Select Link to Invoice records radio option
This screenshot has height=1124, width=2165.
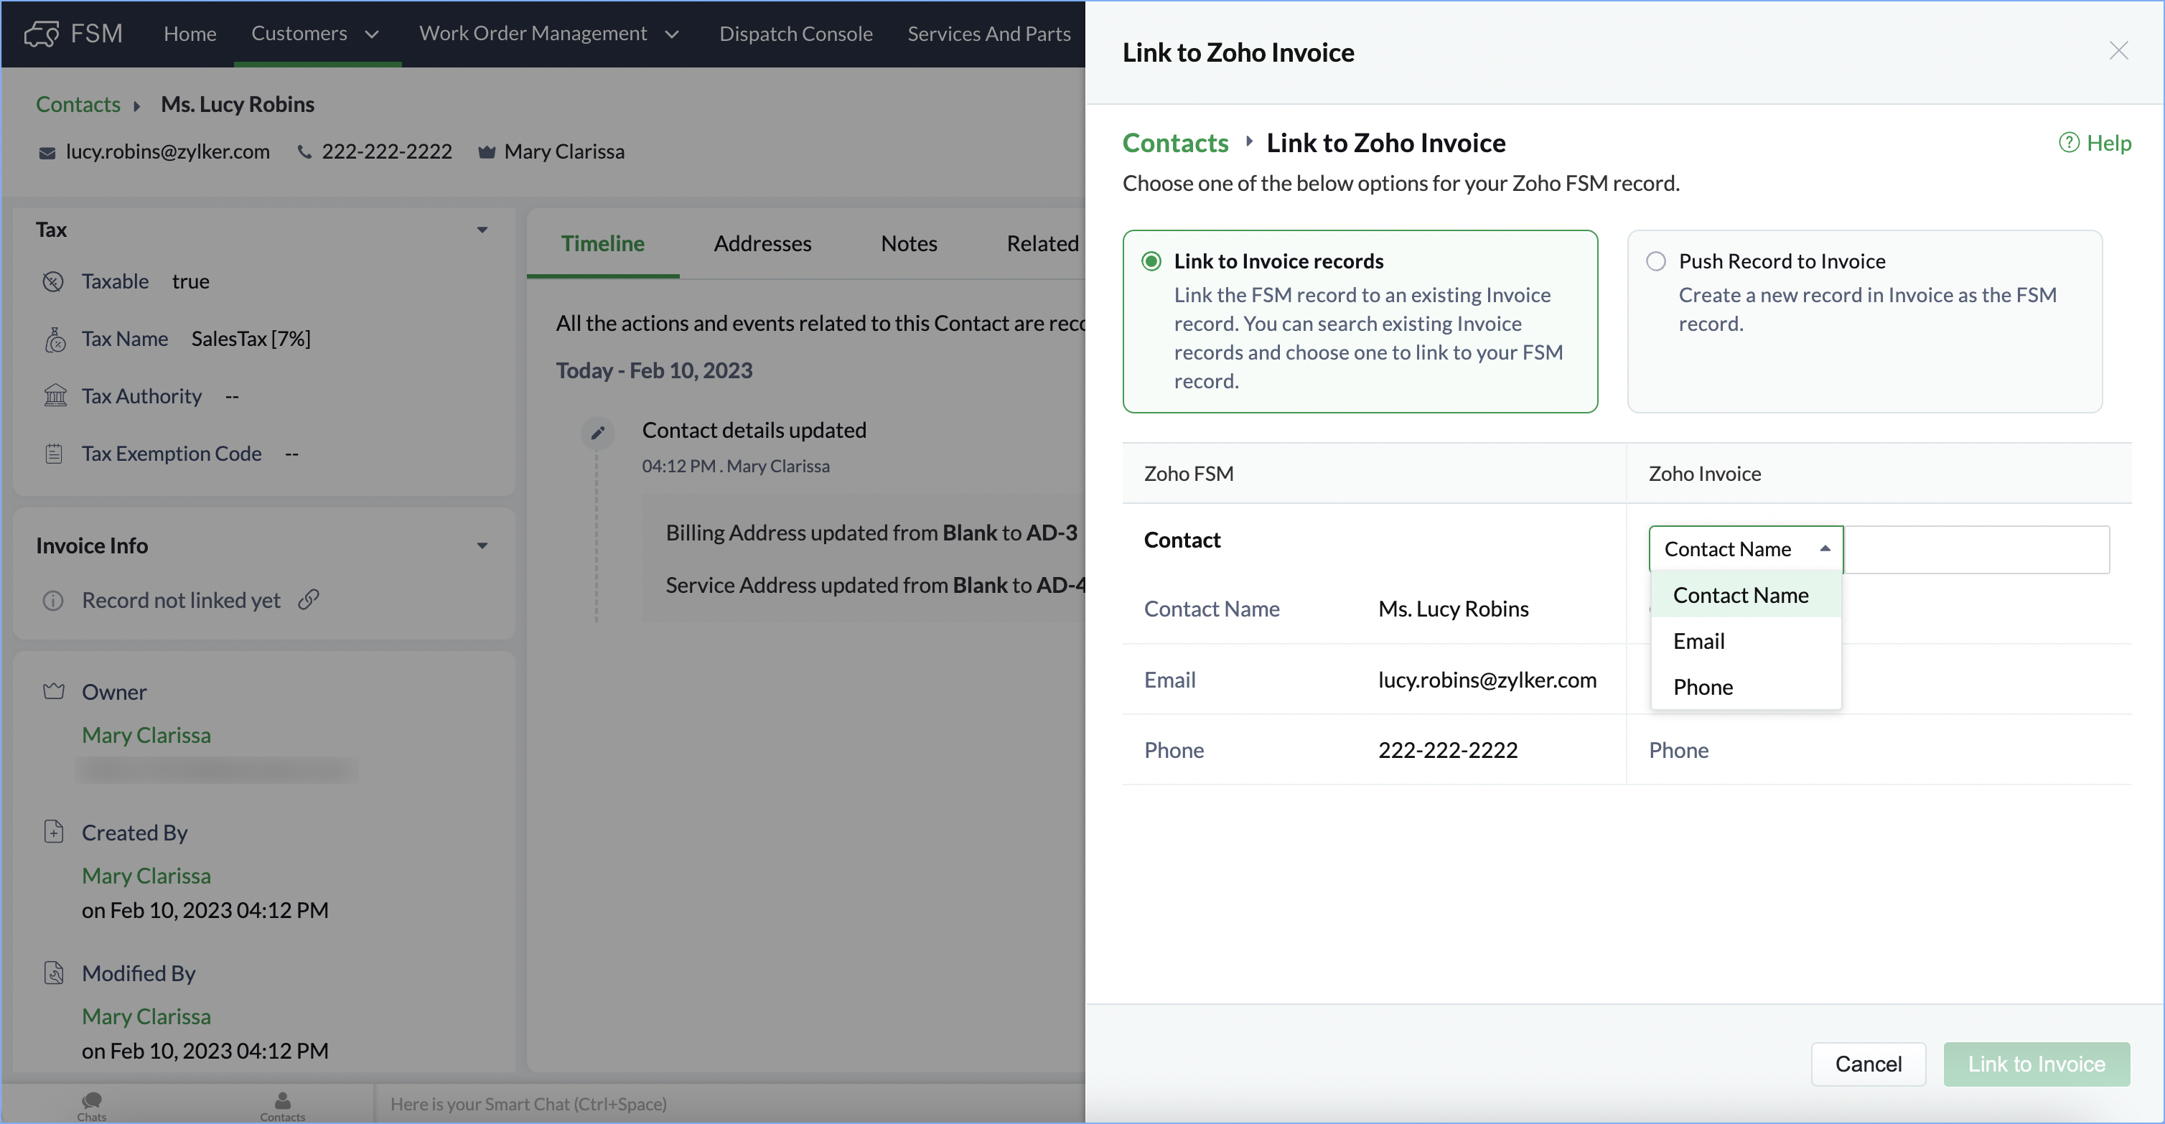[x=1151, y=261]
